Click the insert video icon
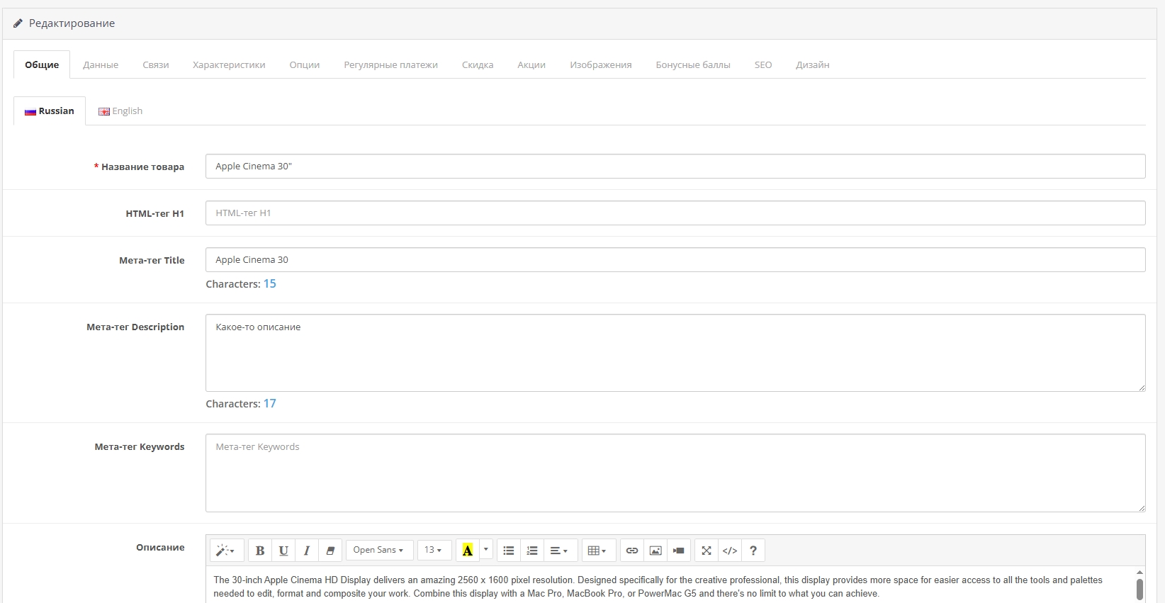This screenshot has width=1165, height=603. pos(679,551)
